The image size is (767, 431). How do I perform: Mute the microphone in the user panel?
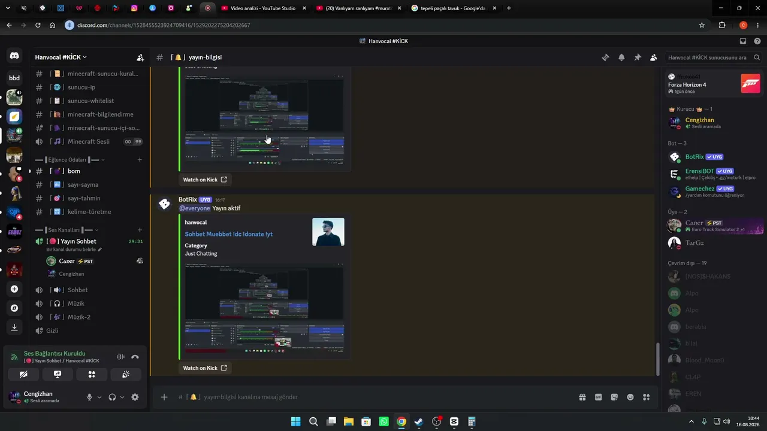click(89, 397)
